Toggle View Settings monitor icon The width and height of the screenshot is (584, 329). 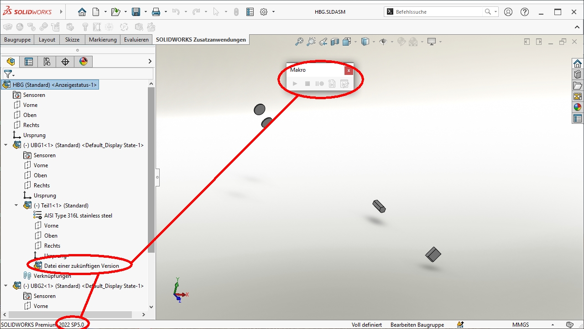[432, 42]
